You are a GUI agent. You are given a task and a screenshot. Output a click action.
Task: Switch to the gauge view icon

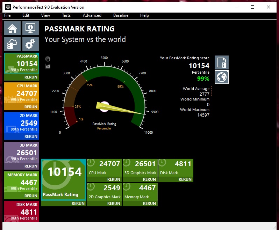click(48, 59)
